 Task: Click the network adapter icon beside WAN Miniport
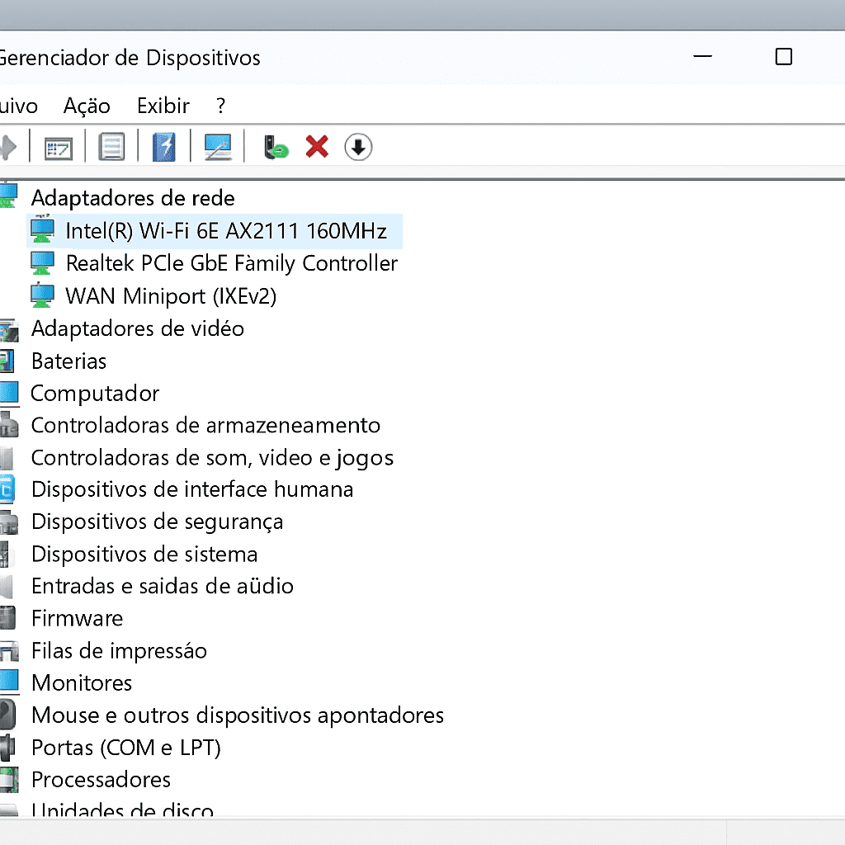41,295
